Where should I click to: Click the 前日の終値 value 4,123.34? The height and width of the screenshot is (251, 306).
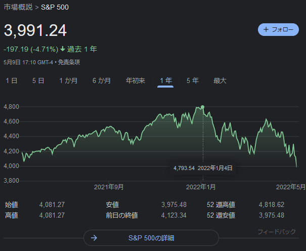click(173, 215)
